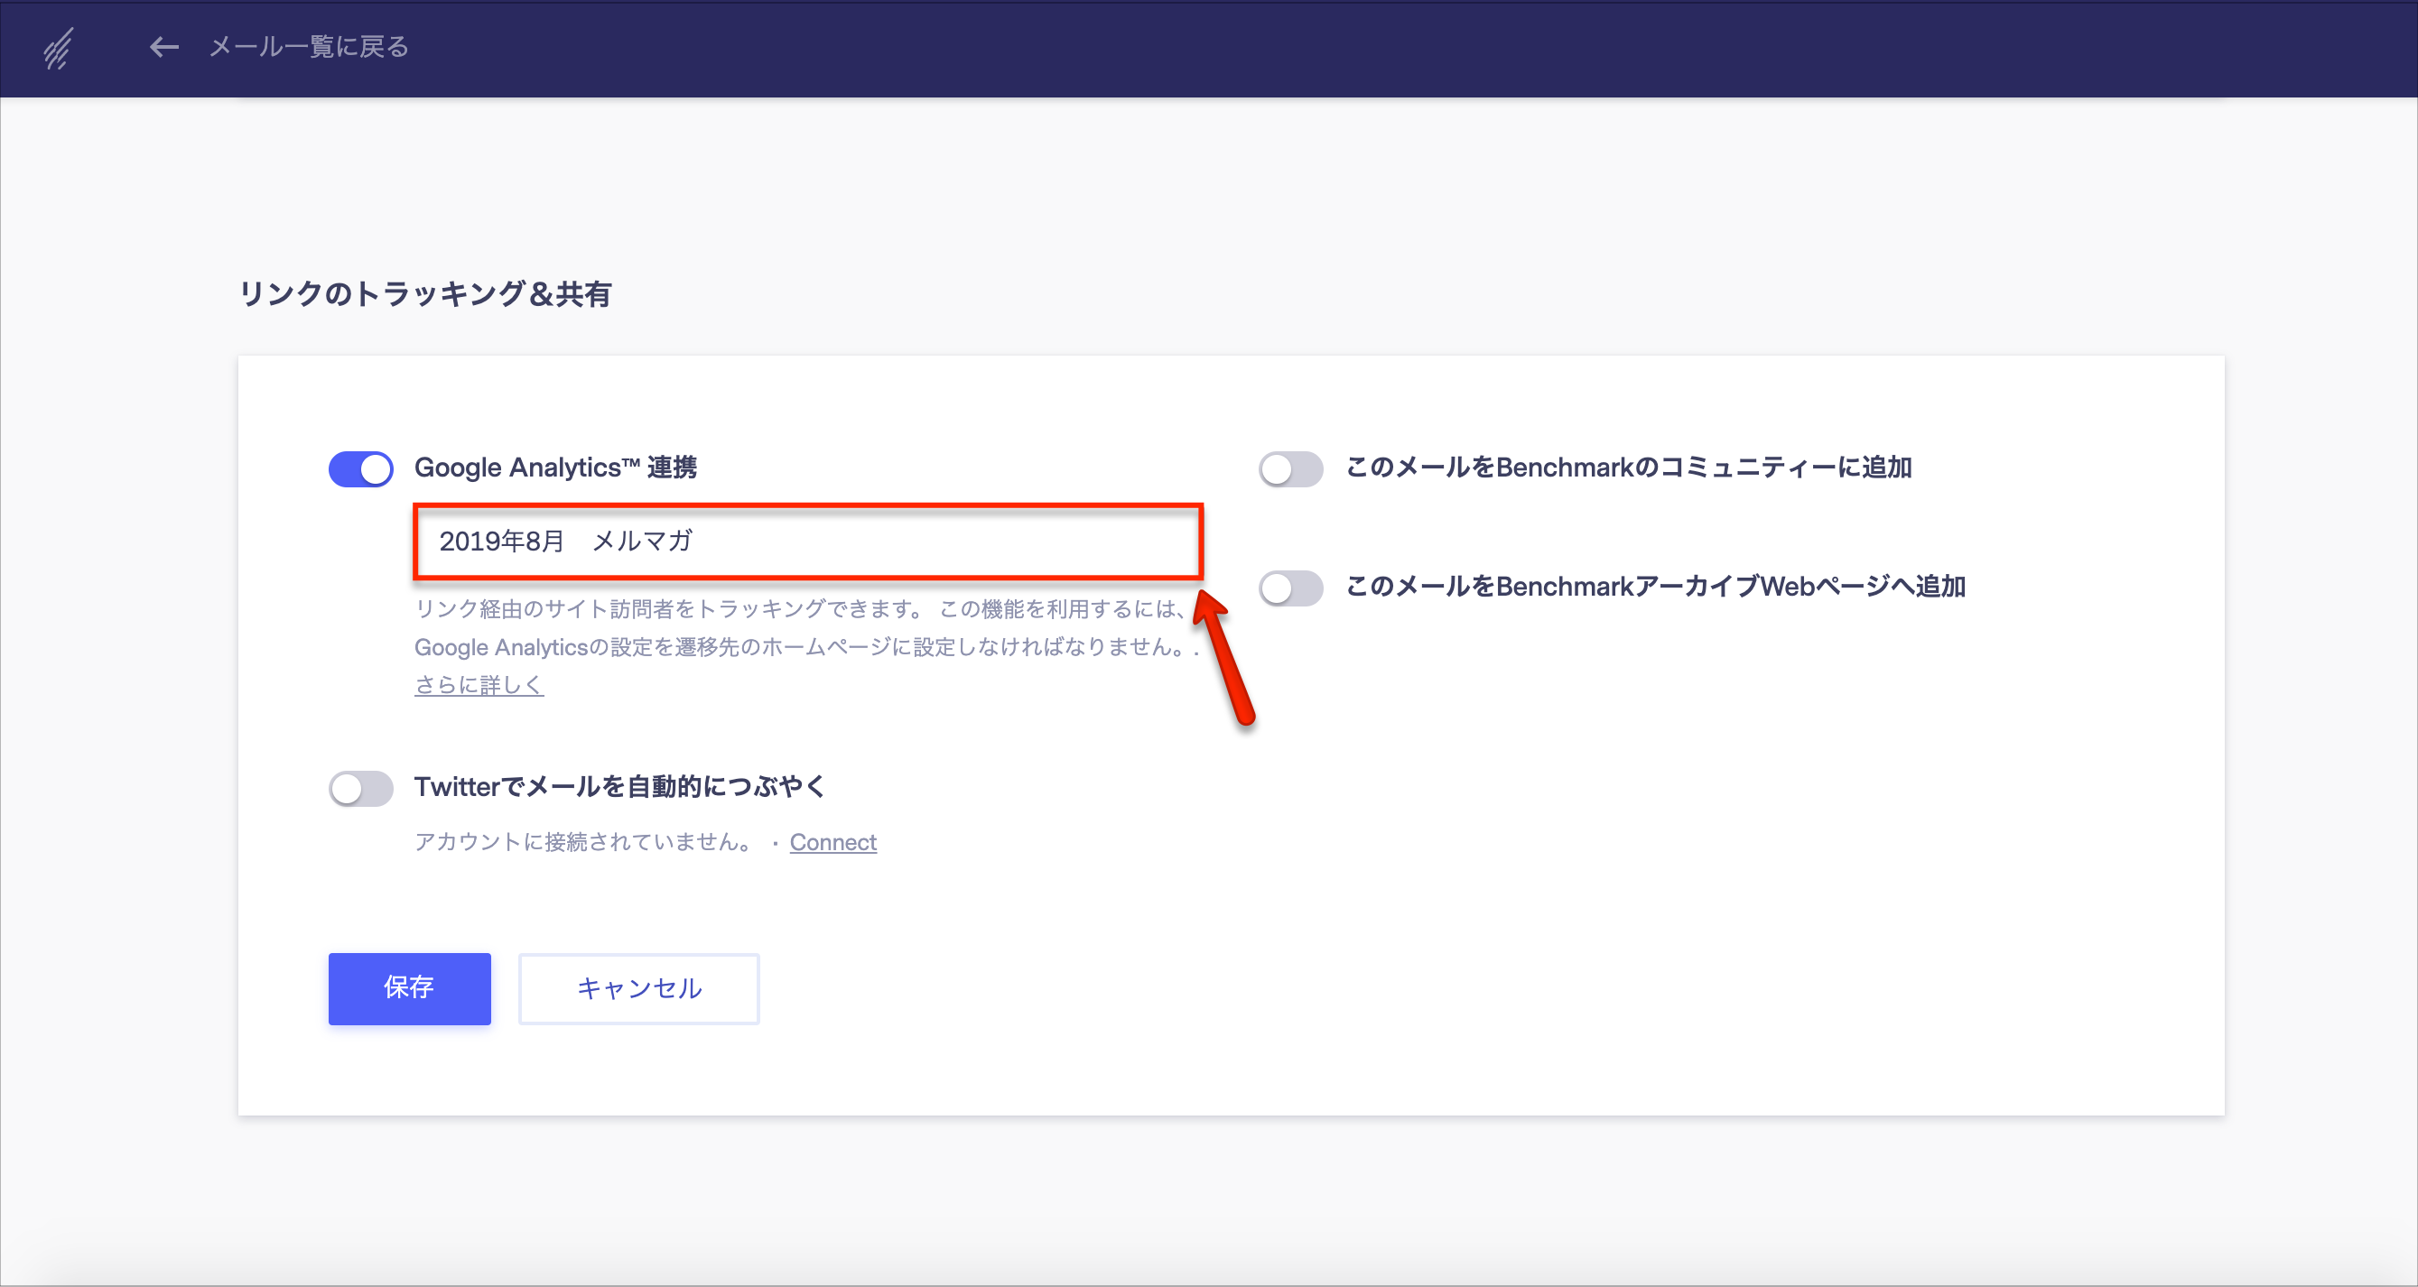The height and width of the screenshot is (1287, 2418).
Task: Click the Benchmarkのコミュニティーに追加 label
Action: coord(1629,468)
